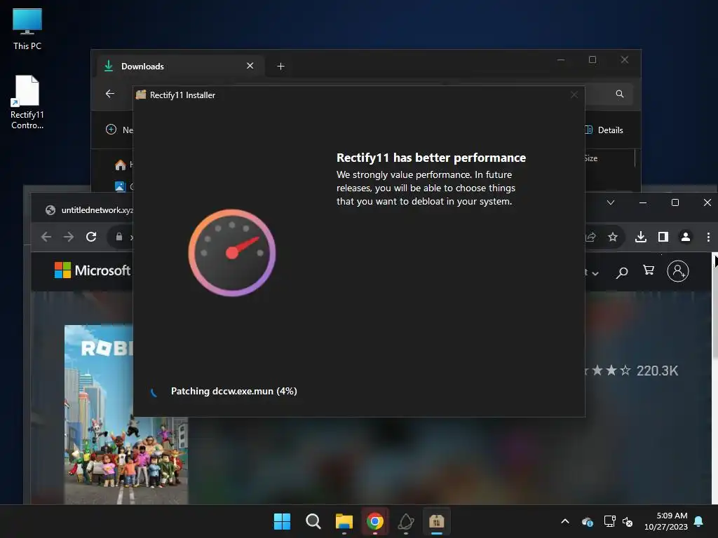Go forward in Chrome browser

pos(68,237)
